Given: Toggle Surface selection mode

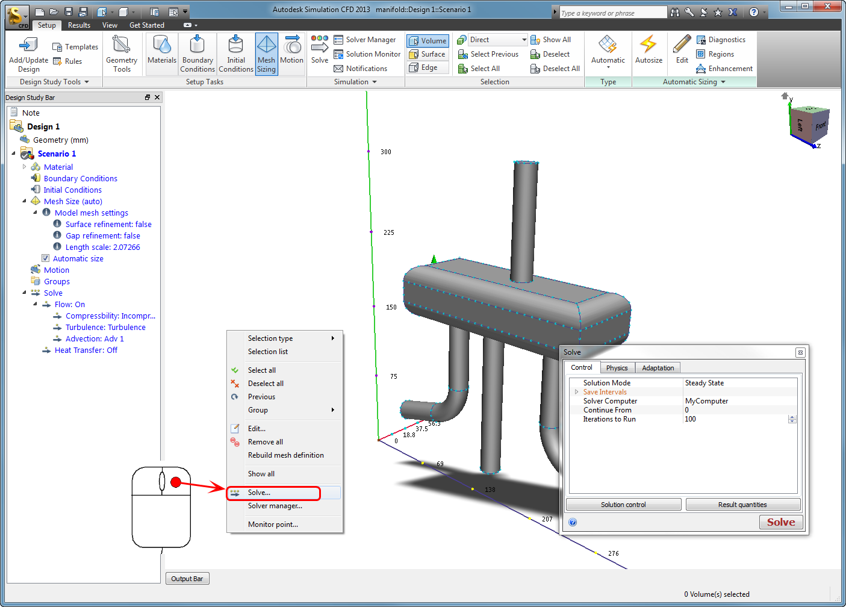Looking at the screenshot, I should tap(428, 54).
